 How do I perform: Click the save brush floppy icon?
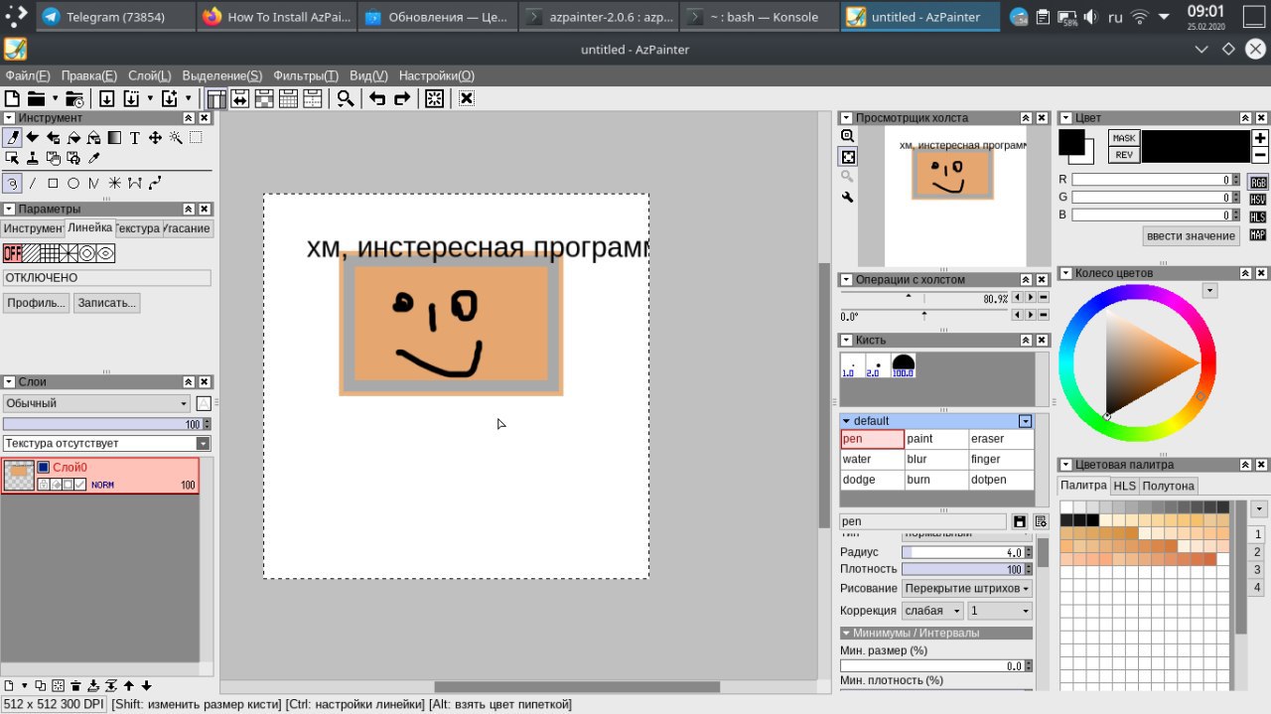point(1019,521)
